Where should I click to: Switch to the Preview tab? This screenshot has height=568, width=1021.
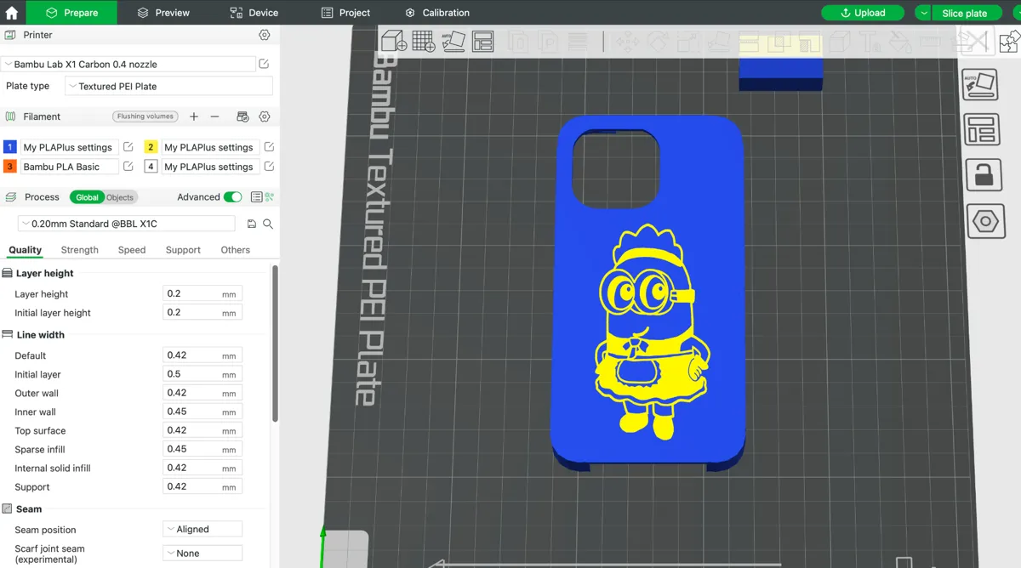pyautogui.click(x=163, y=13)
